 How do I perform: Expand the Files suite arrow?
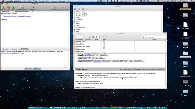102,48
